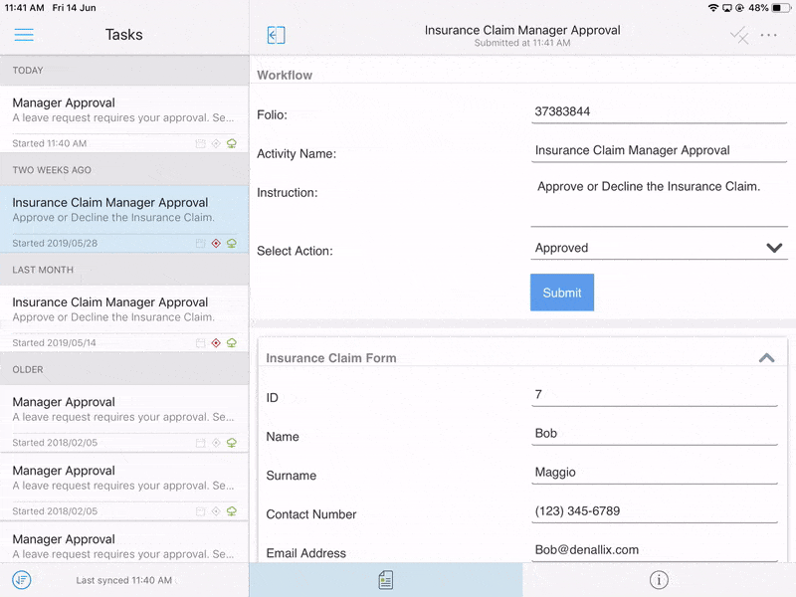Switch to the info tab icon

[659, 580]
